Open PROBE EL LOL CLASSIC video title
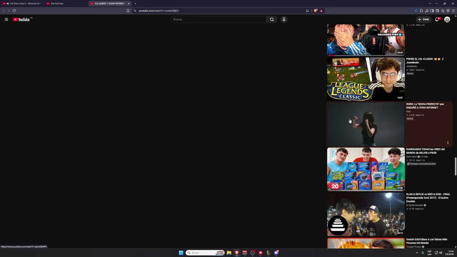The height and width of the screenshot is (257, 457). click(x=425, y=61)
